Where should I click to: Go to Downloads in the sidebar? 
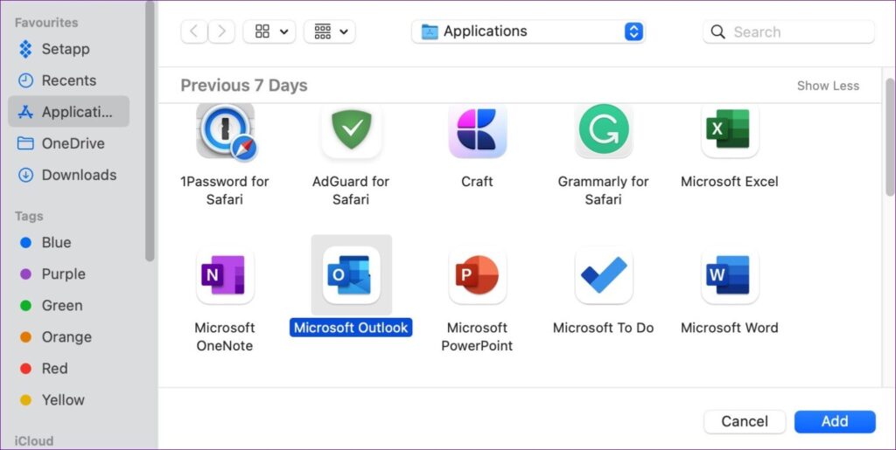click(x=78, y=175)
